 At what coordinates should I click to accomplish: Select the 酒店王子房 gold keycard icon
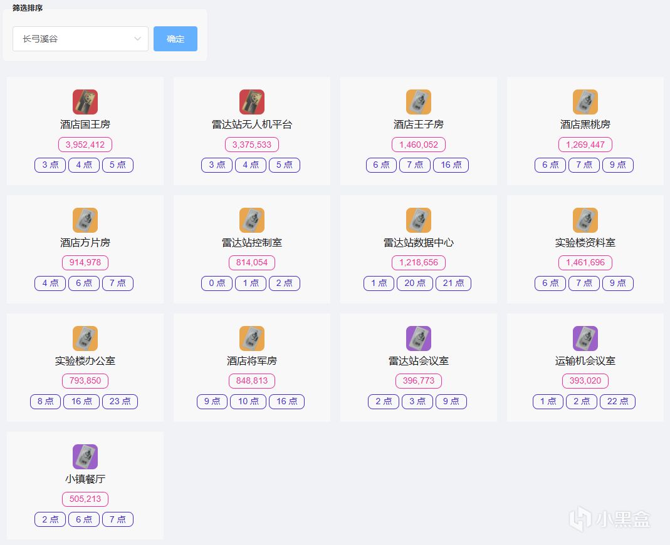click(x=419, y=102)
